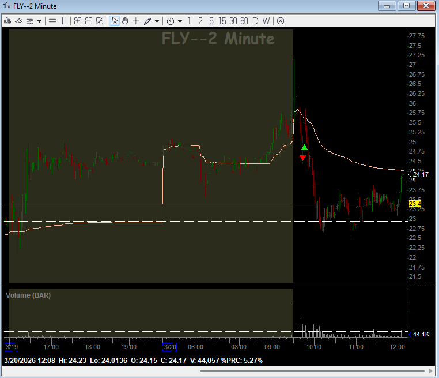The image size is (439, 378).
Task: Open the line study indicator icon
Action: pyautogui.click(x=18, y=21)
